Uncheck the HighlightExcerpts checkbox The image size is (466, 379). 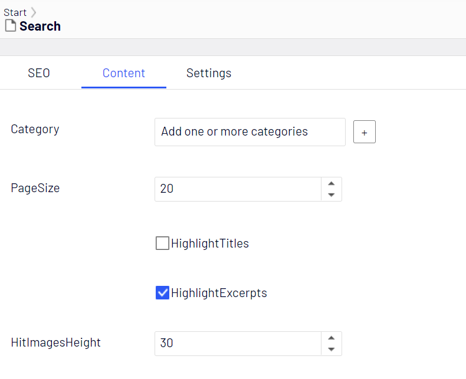click(162, 293)
